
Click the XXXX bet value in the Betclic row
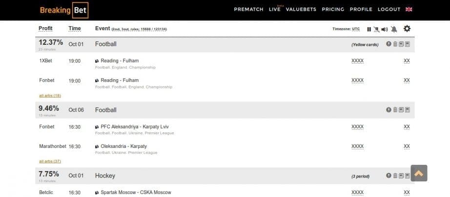point(357,193)
